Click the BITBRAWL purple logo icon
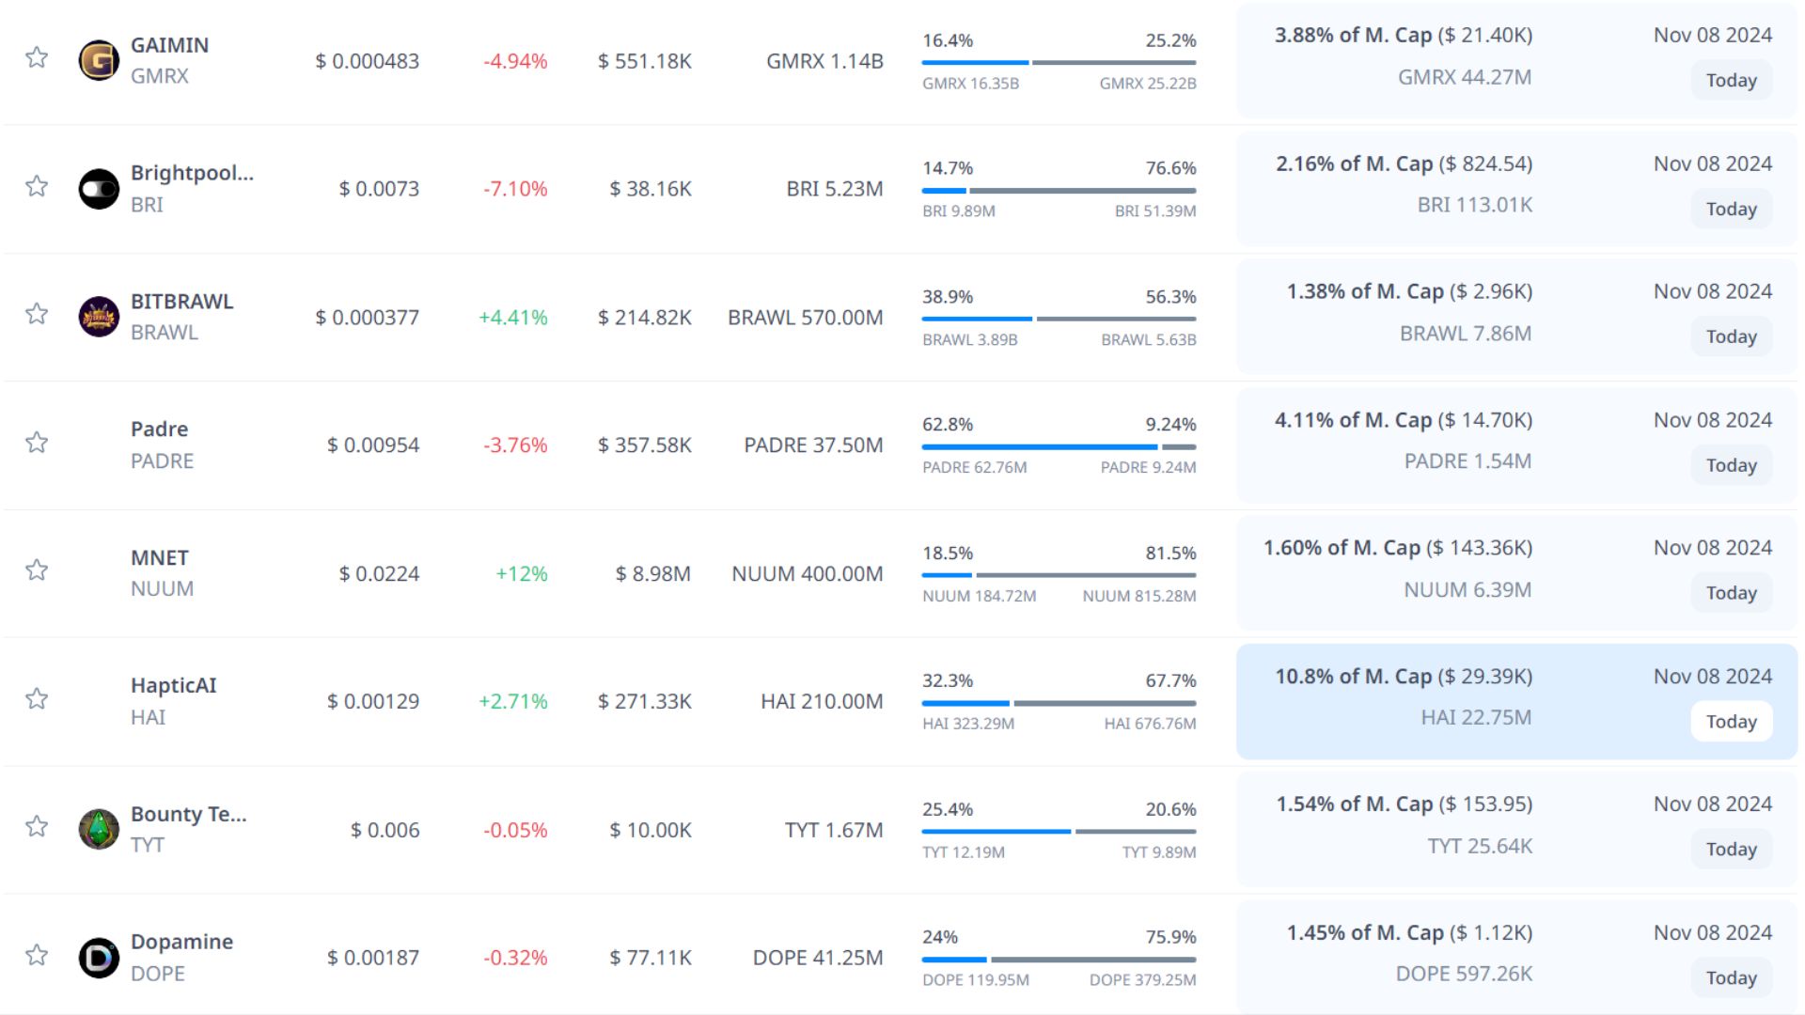This screenshot has height=1015, width=1805. pos(99,317)
